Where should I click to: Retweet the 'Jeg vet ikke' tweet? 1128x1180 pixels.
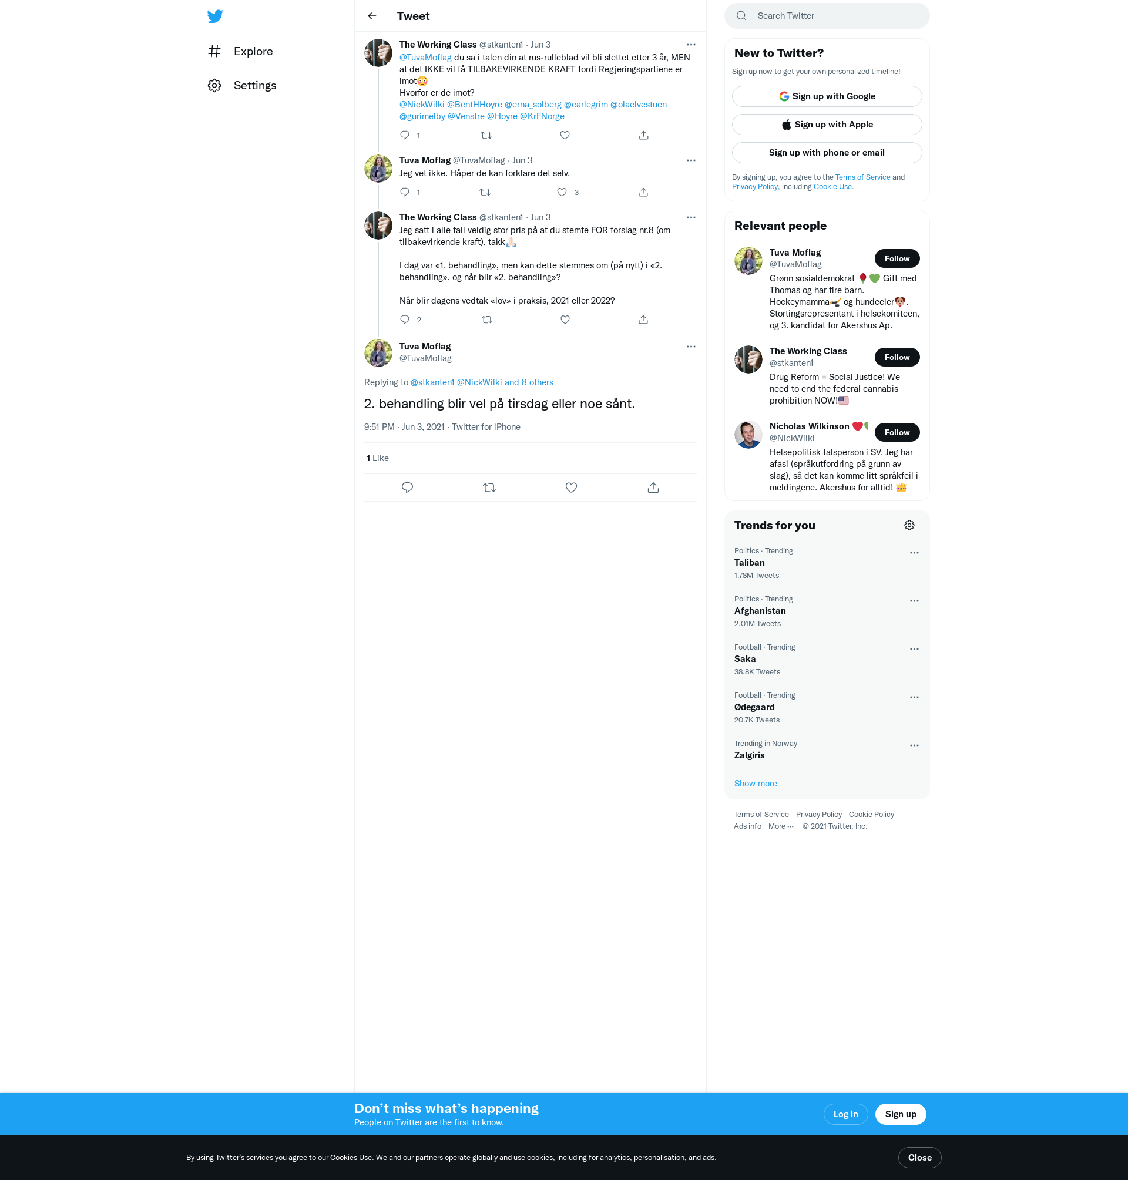coord(485,192)
